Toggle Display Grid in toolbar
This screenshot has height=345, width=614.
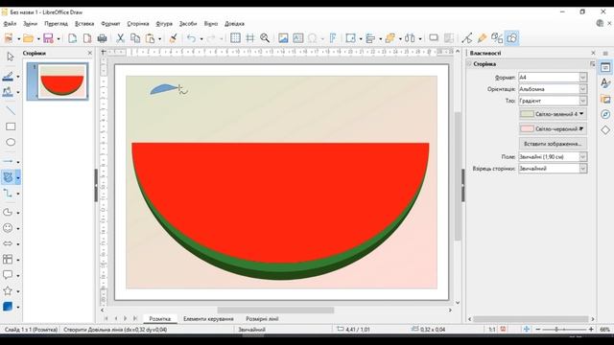click(235, 38)
